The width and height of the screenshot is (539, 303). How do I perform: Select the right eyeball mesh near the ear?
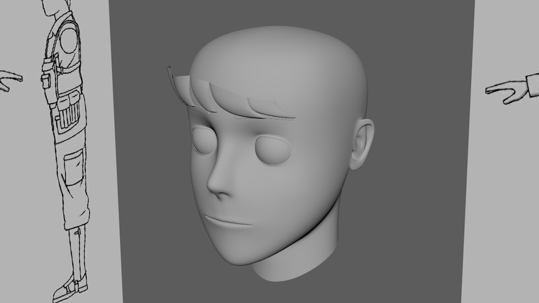tap(273, 150)
